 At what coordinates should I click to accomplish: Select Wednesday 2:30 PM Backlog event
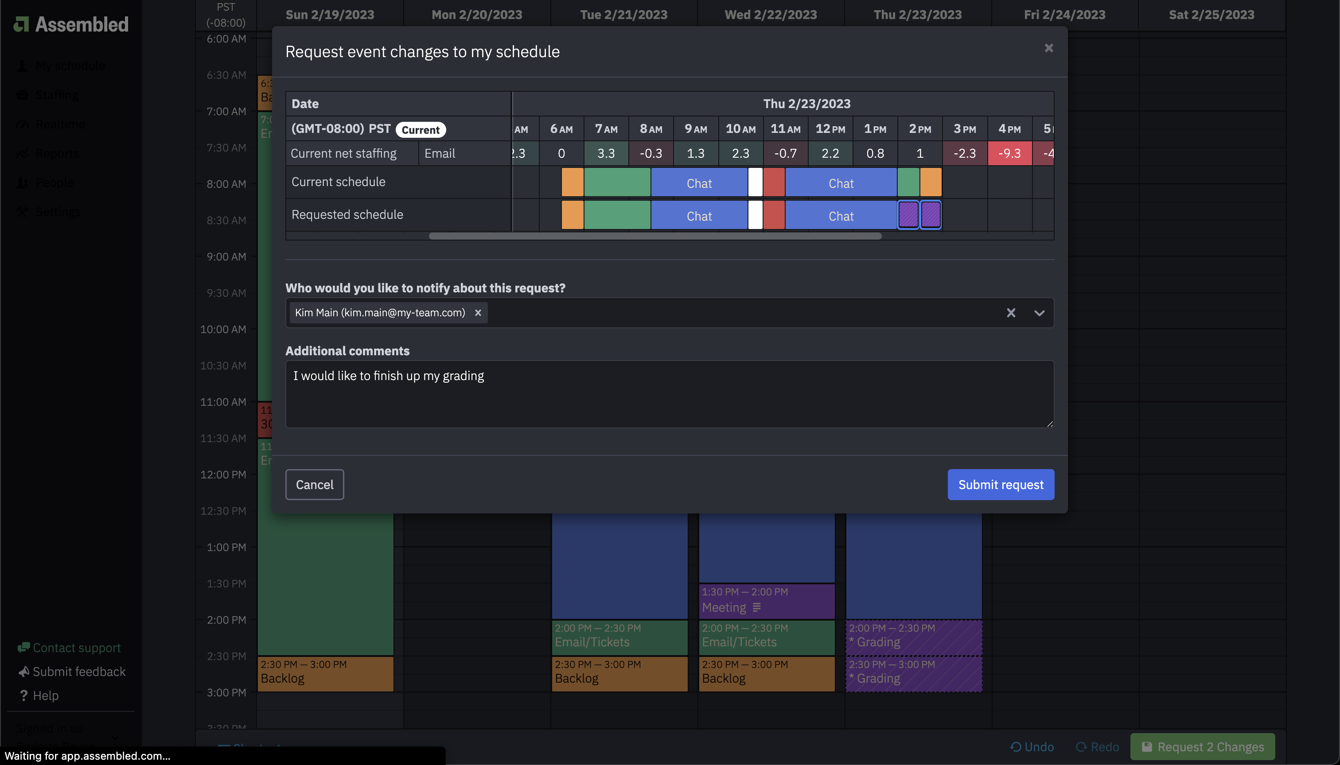pos(767,674)
